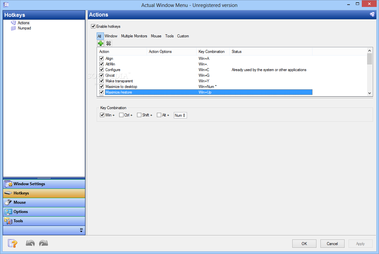Click the undo arrow icon
The width and height of the screenshot is (379, 254).
pyautogui.click(x=30, y=243)
